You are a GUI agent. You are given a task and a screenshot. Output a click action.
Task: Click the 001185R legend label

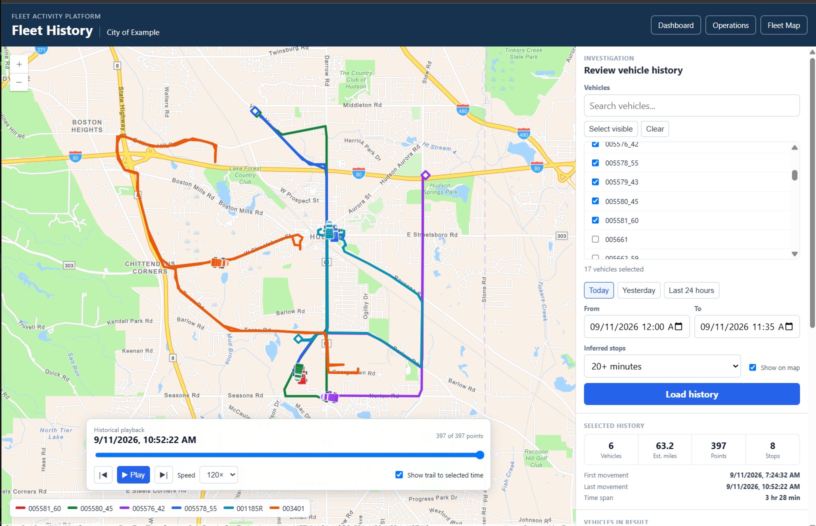(x=249, y=508)
